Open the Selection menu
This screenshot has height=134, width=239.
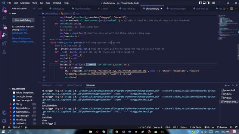tap(25, 3)
